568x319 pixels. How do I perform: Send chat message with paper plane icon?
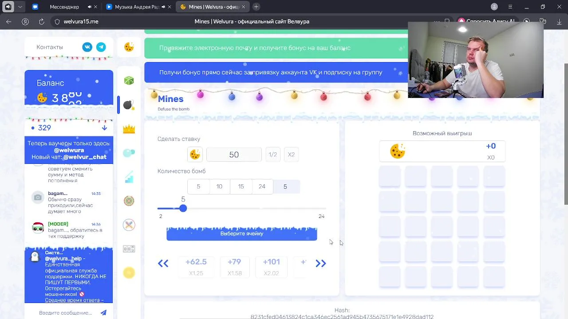point(103,312)
